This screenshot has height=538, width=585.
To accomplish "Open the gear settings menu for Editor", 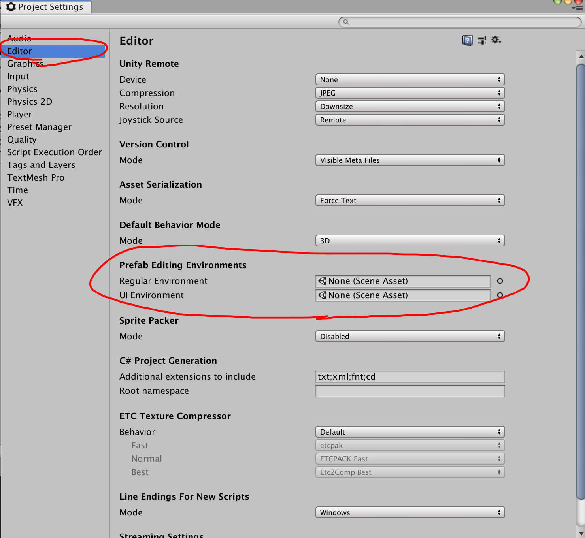I will click(496, 40).
